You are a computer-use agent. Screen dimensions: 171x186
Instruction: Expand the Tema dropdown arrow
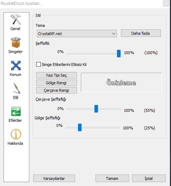114,34
